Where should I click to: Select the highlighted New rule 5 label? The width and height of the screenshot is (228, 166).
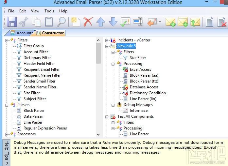pyautogui.click(x=126, y=46)
